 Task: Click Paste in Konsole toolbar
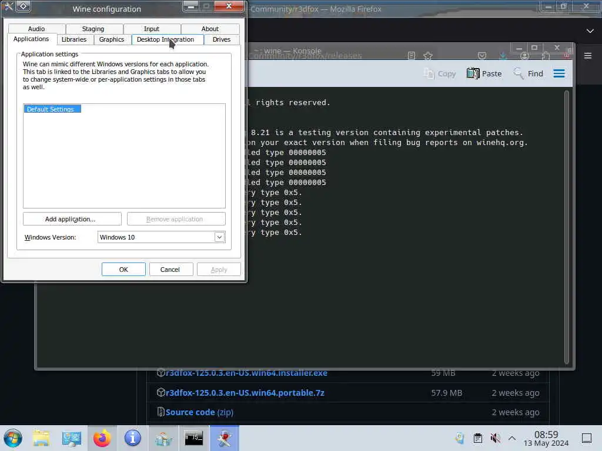coord(484,73)
